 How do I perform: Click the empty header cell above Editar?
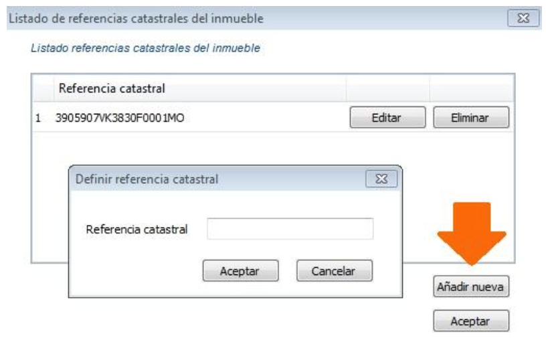pos(387,88)
